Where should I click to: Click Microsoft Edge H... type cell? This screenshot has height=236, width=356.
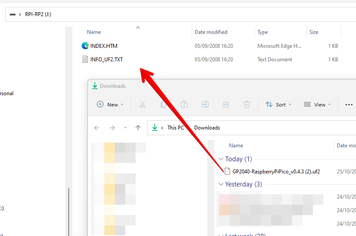coord(279,46)
